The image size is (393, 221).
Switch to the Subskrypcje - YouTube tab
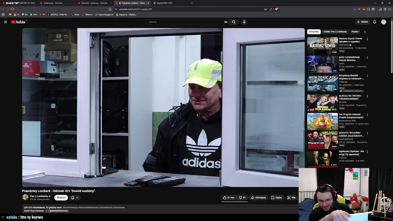pyautogui.click(x=53, y=3)
